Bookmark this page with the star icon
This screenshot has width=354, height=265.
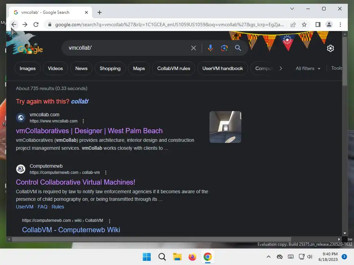tap(304, 24)
